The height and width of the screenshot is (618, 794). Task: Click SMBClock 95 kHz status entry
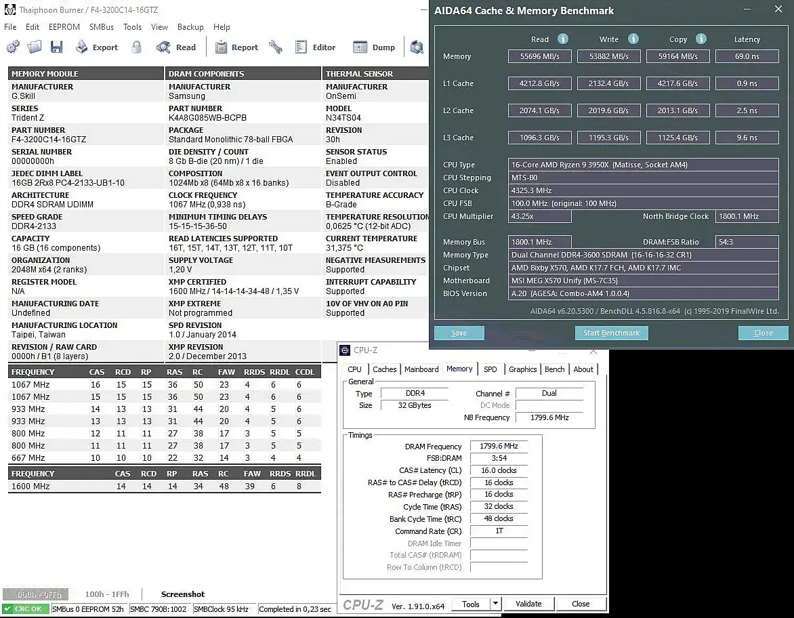(x=222, y=609)
